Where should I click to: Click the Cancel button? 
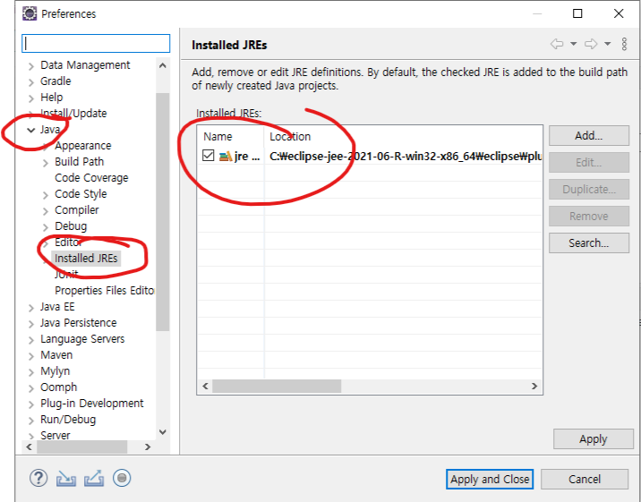(585, 479)
